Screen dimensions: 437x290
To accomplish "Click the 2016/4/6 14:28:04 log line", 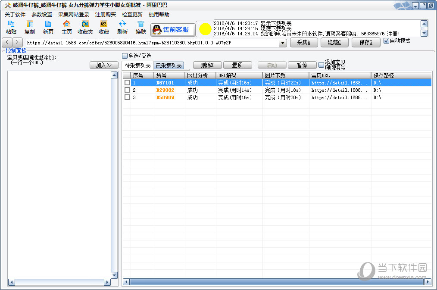I will 307,34.
